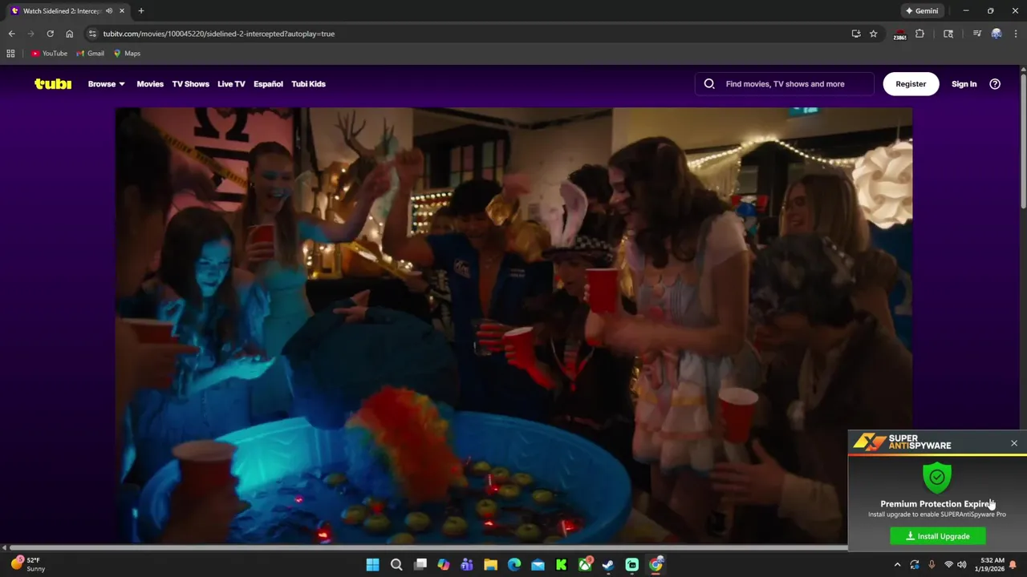Open the volume speaker tray icon
Screen dimensions: 1027x577
pos(961,565)
